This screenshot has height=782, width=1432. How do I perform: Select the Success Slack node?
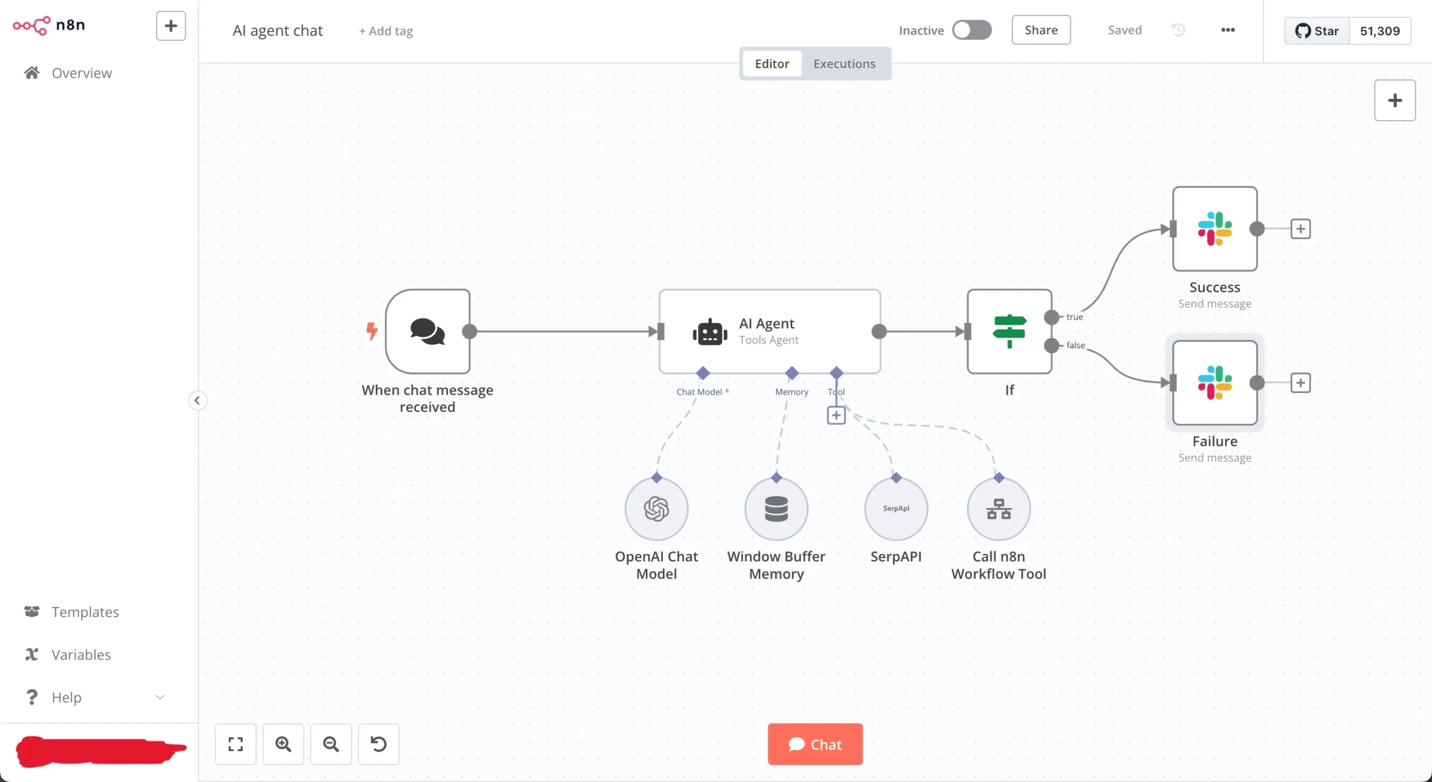pos(1214,229)
